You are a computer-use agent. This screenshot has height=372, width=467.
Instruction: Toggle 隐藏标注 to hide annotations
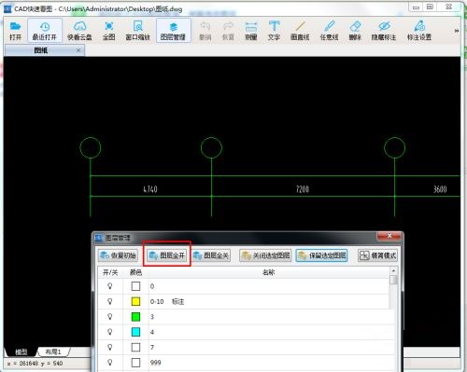(384, 31)
